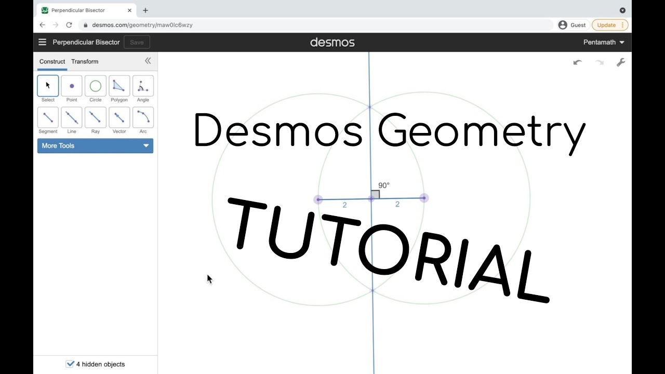Select the lower circle intersection point
Viewport: 665px width, 374px height.
point(373,290)
